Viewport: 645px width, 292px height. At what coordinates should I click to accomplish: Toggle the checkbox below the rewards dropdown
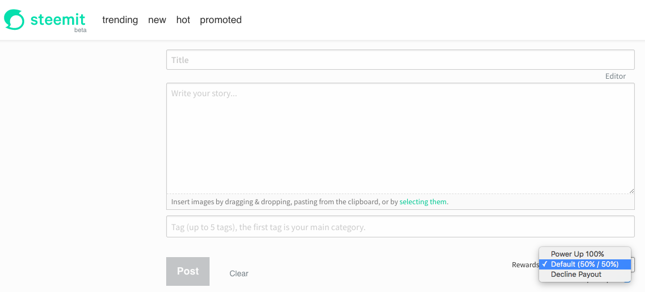627,281
